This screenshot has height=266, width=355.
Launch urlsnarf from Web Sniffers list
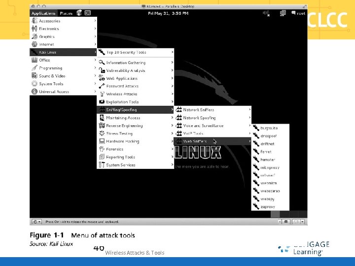tap(270, 175)
